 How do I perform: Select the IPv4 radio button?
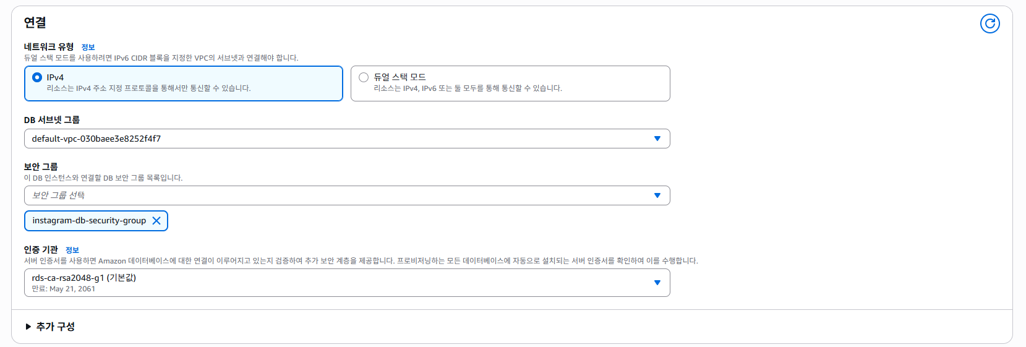point(37,77)
